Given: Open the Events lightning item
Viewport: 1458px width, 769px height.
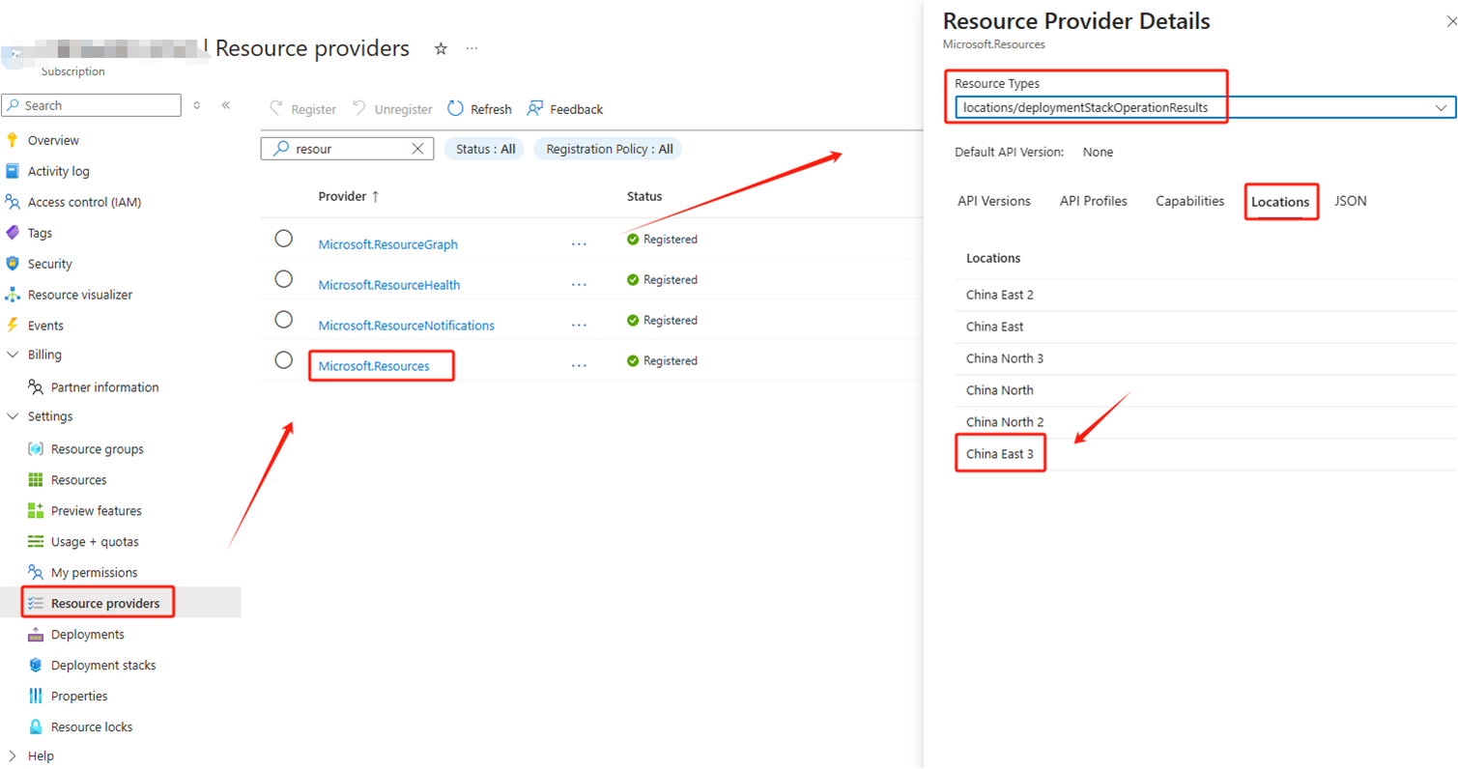Looking at the screenshot, I should tap(45, 326).
